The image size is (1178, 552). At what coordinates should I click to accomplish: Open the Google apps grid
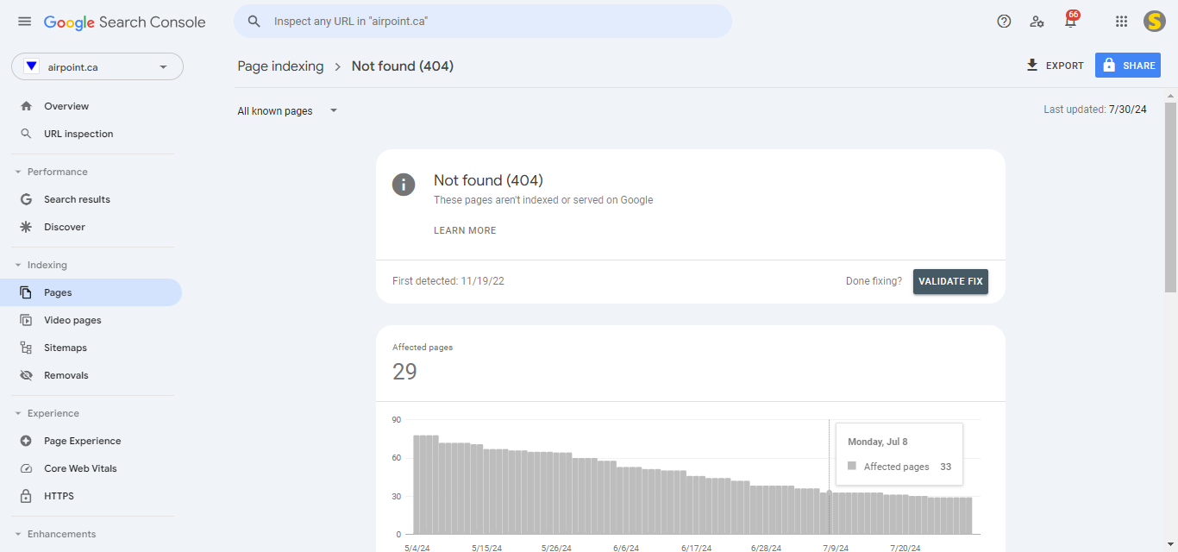(x=1121, y=22)
